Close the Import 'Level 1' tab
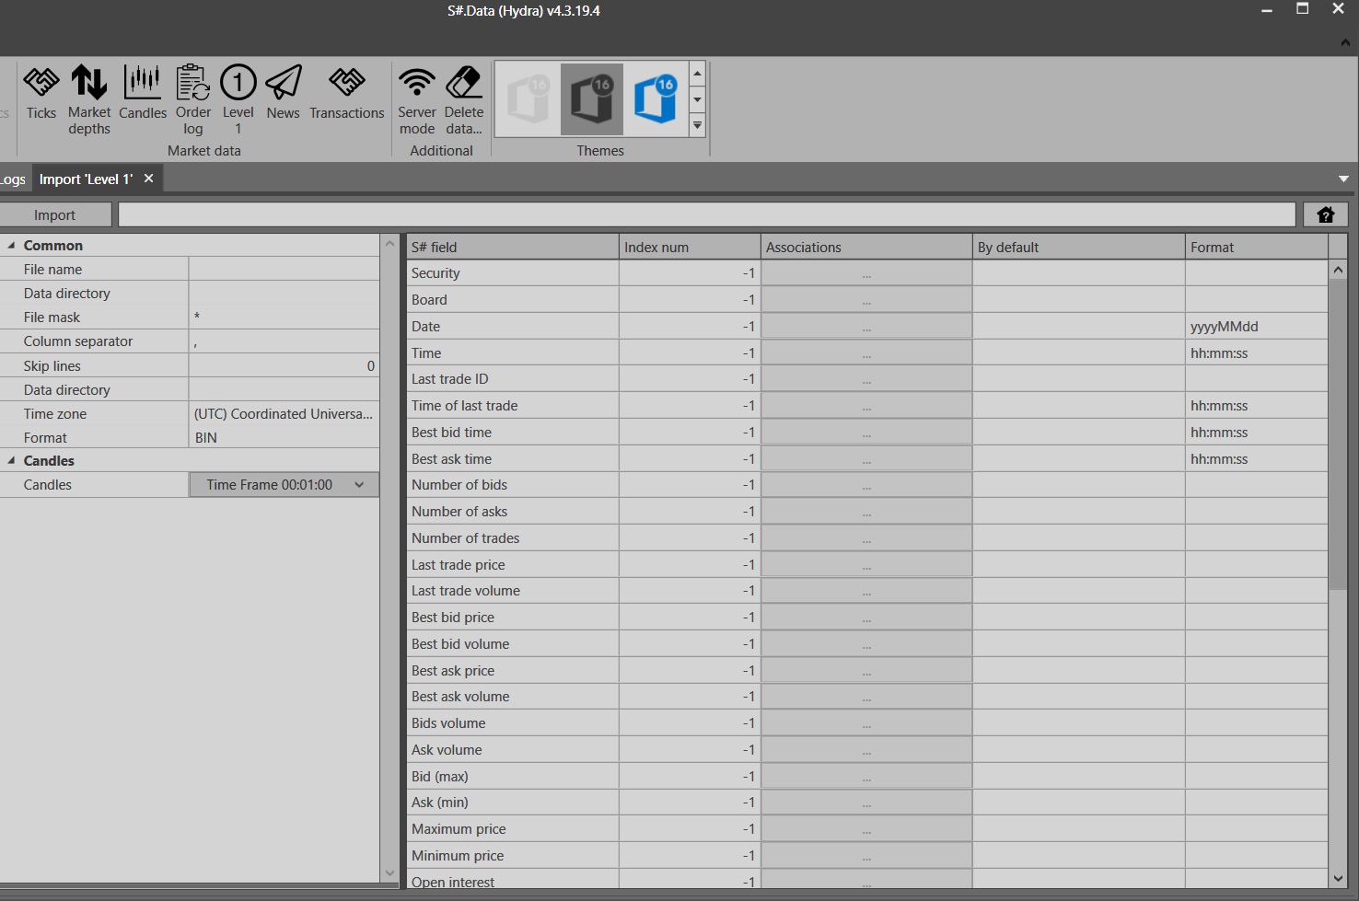The width and height of the screenshot is (1359, 901). [149, 179]
